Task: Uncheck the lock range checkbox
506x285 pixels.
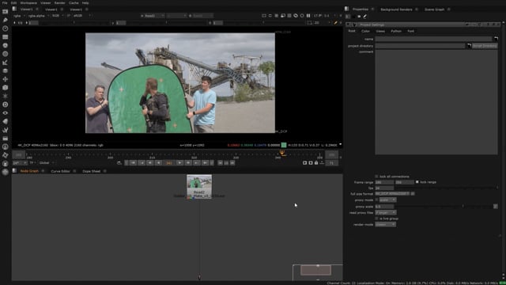Action: tap(417, 182)
